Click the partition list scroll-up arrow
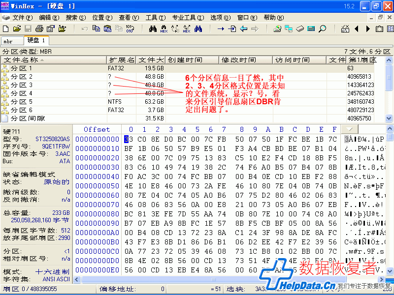394x295 pixels. [389, 60]
